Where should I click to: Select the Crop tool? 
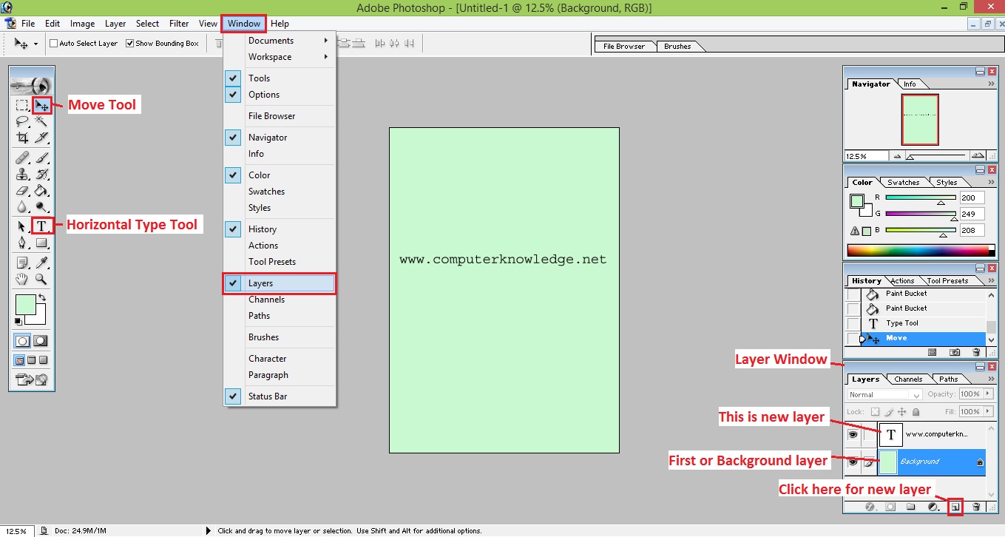coord(23,138)
